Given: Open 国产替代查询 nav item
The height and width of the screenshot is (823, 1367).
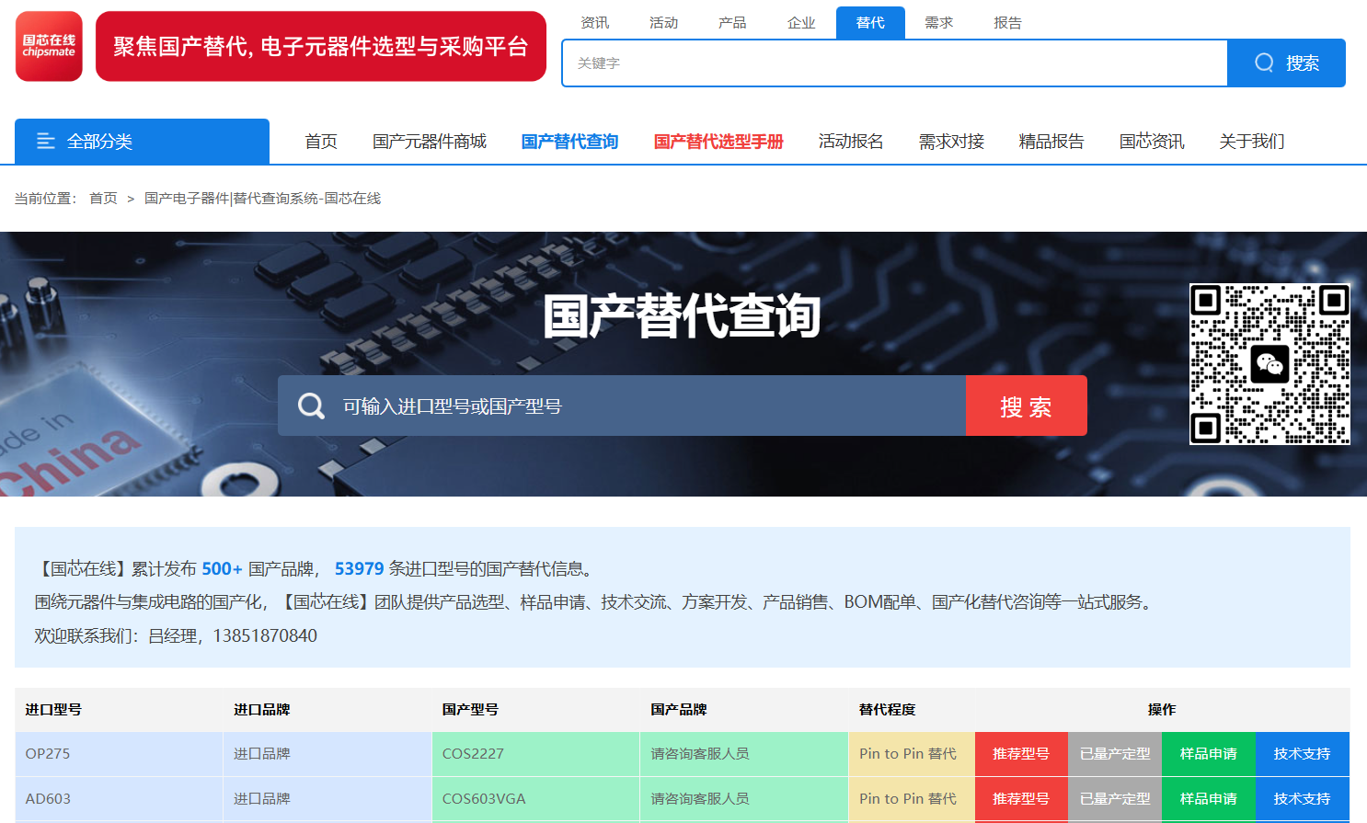Looking at the screenshot, I should click(x=569, y=141).
